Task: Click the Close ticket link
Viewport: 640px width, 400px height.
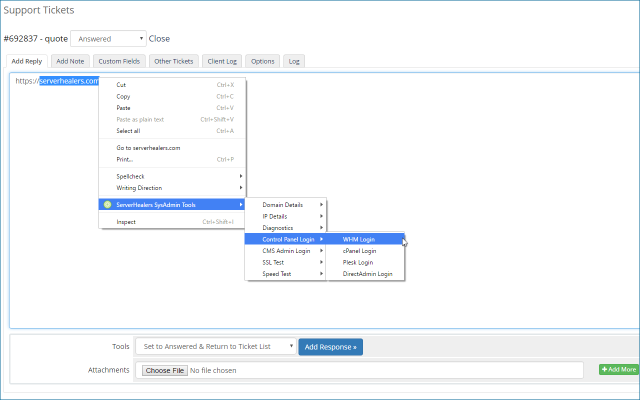Action: [x=159, y=38]
